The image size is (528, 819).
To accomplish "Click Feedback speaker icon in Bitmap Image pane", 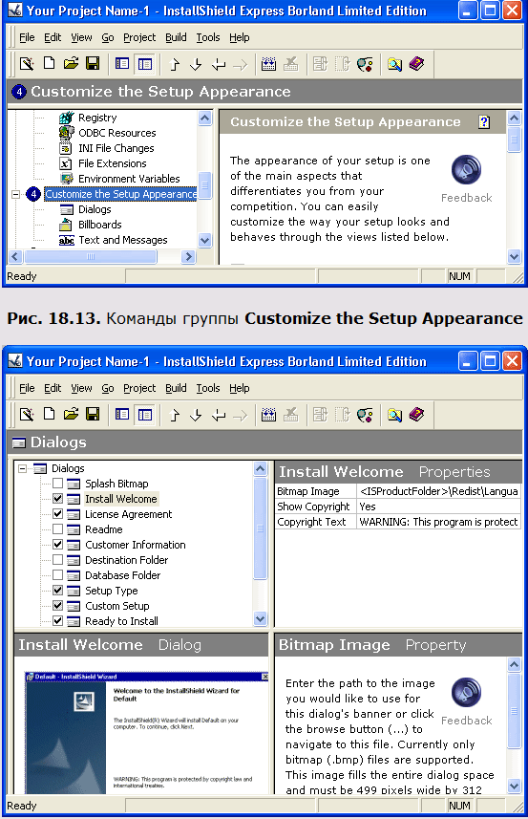I will (x=467, y=692).
